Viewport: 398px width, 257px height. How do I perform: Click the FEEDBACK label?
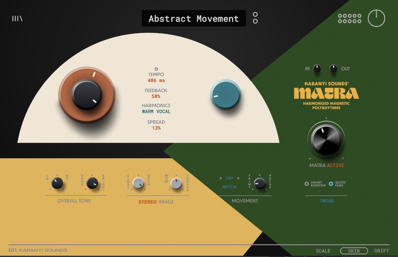pyautogui.click(x=156, y=90)
